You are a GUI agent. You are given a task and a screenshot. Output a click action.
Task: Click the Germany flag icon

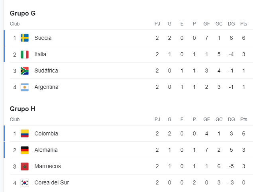[x=25, y=150]
